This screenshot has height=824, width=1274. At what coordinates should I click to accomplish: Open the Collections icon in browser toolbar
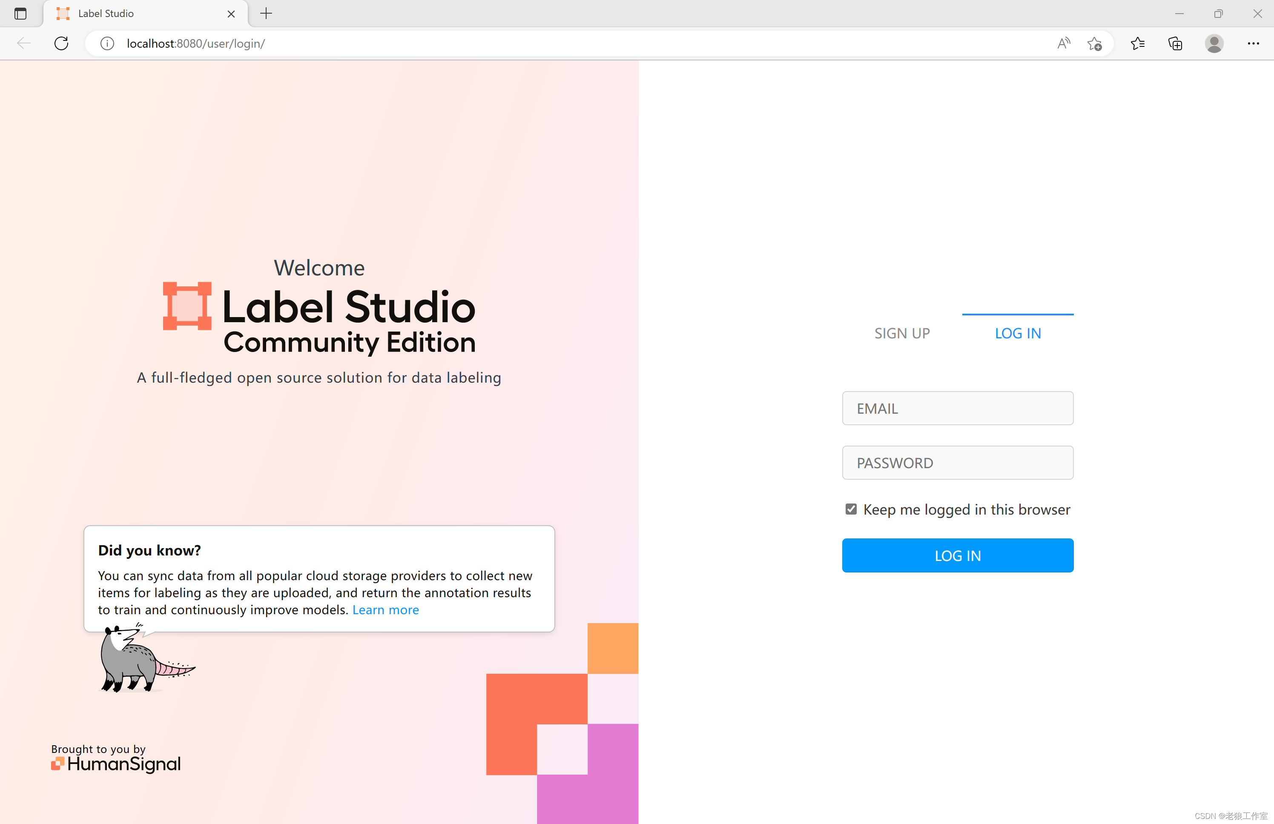click(x=1175, y=43)
